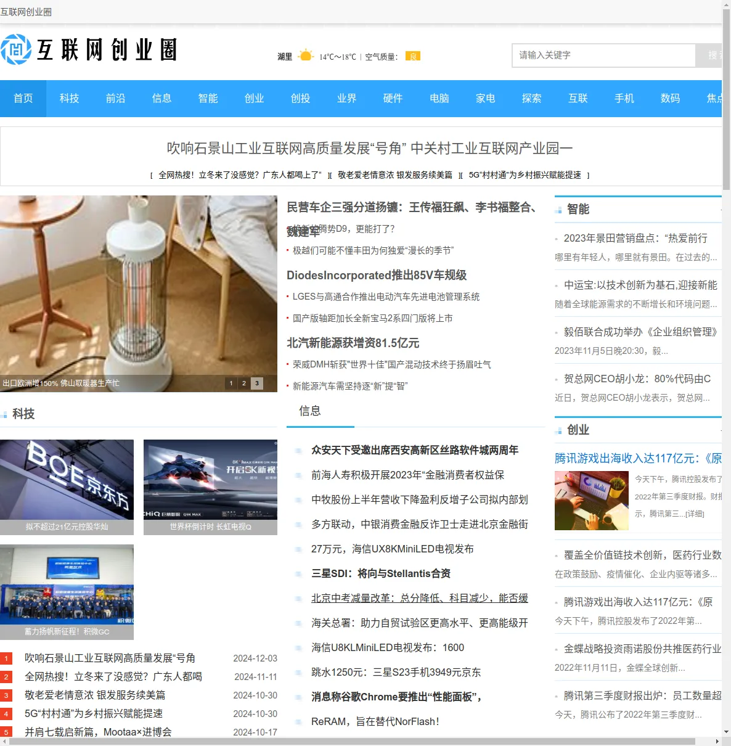Open 荣威DMH斩获世界十佳 link
Screen dimensions: 731x746
point(391,364)
